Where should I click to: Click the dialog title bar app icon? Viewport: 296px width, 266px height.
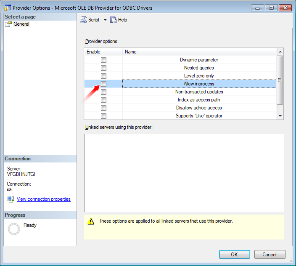coord(8,8)
